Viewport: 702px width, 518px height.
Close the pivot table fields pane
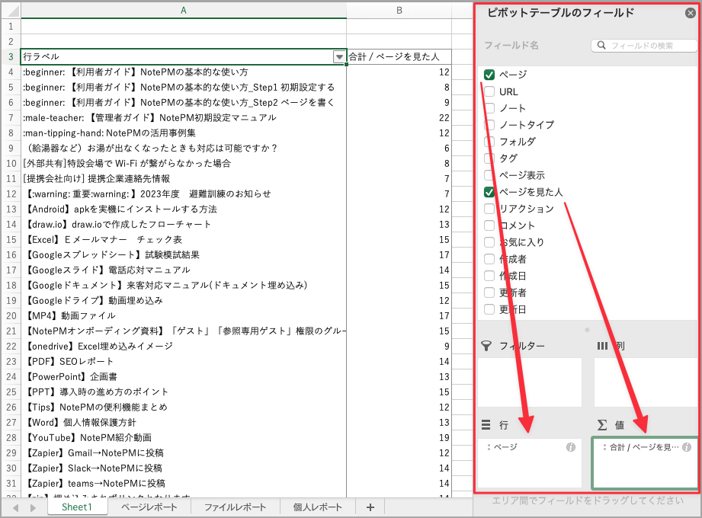(x=691, y=13)
